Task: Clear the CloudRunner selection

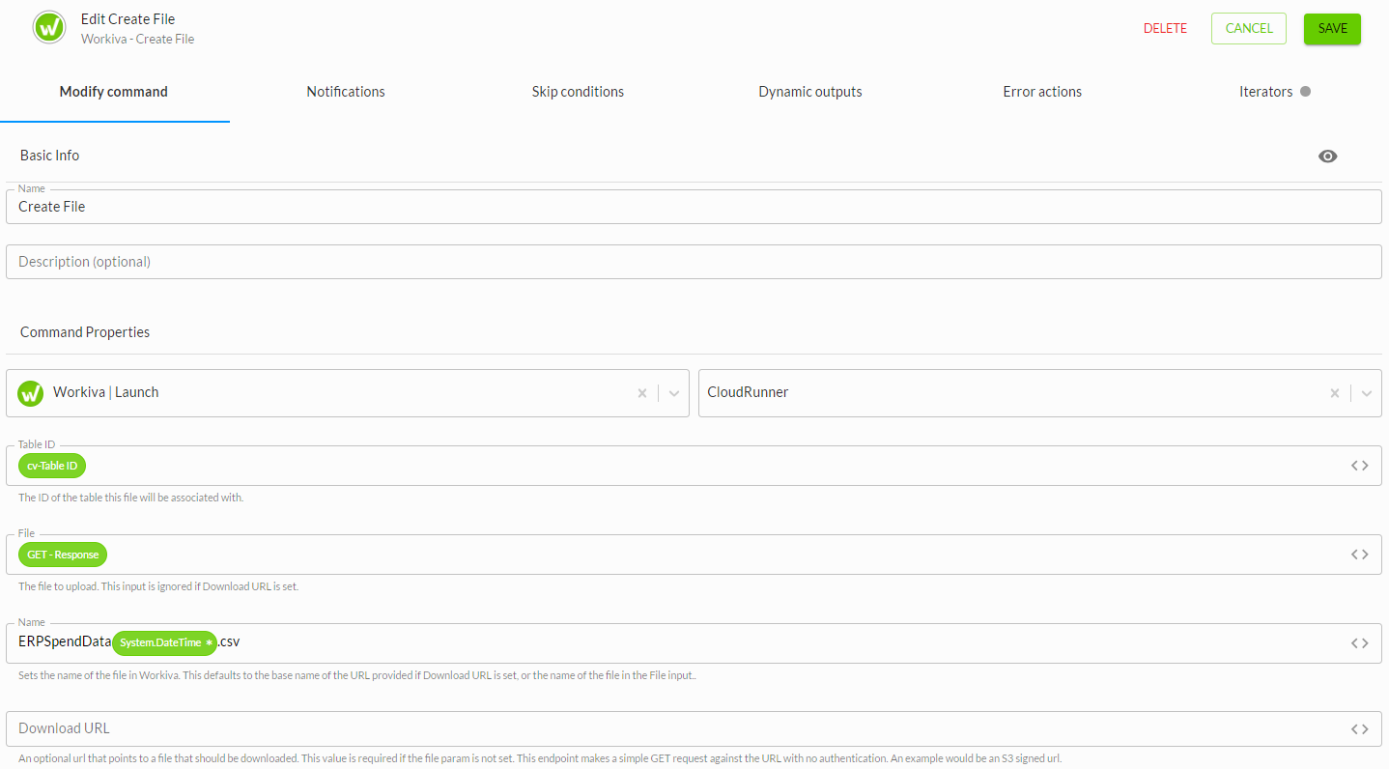Action: (x=1335, y=393)
